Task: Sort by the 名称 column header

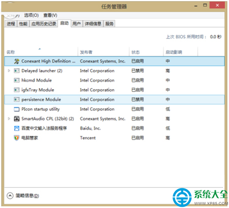Action: [42, 52]
